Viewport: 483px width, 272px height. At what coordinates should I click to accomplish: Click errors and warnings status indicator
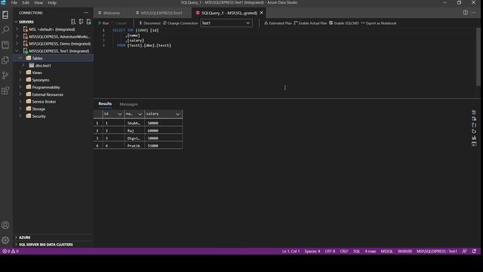[x=11, y=252]
